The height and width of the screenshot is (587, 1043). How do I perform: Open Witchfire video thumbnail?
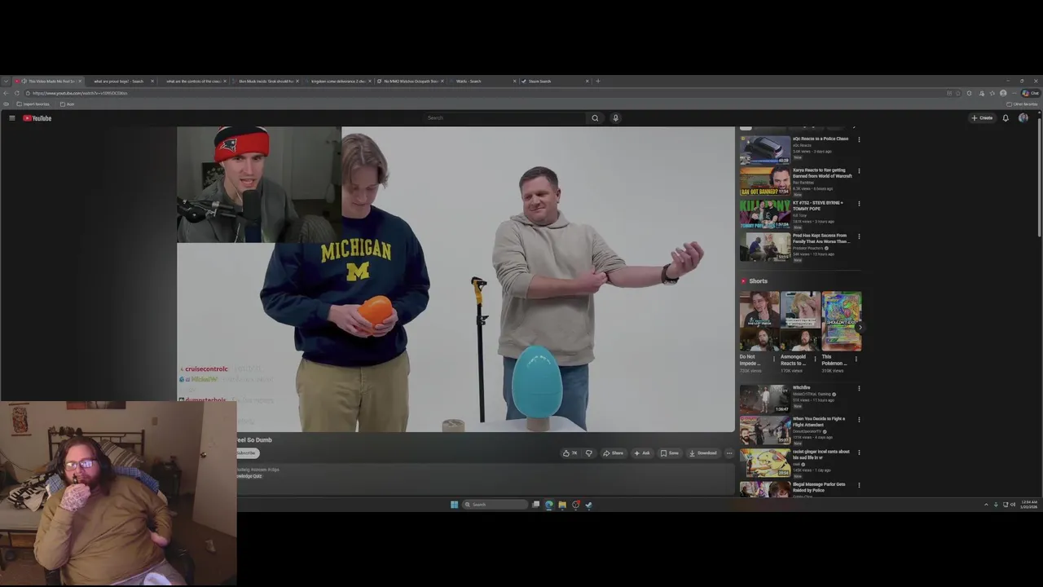click(x=764, y=399)
